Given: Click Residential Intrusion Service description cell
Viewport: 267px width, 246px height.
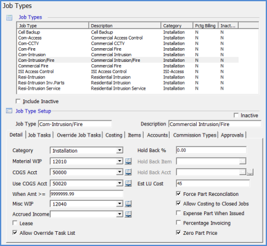Looking at the screenshot, I should [118, 88].
